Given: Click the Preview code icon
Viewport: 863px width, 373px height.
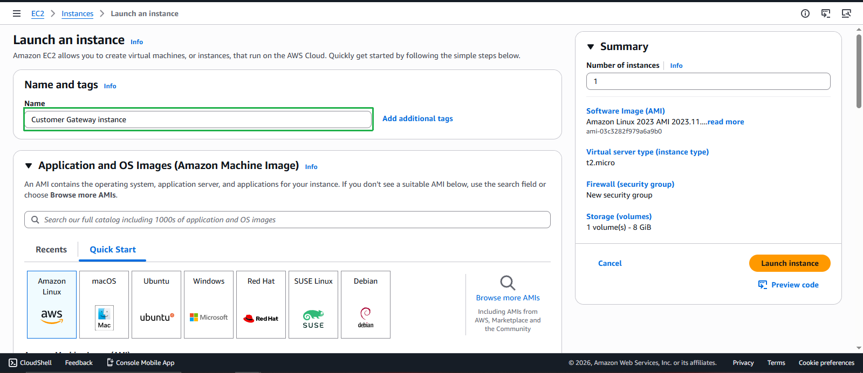Looking at the screenshot, I should point(763,285).
